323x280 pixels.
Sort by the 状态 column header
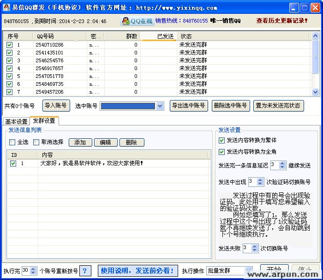[x=243, y=36]
